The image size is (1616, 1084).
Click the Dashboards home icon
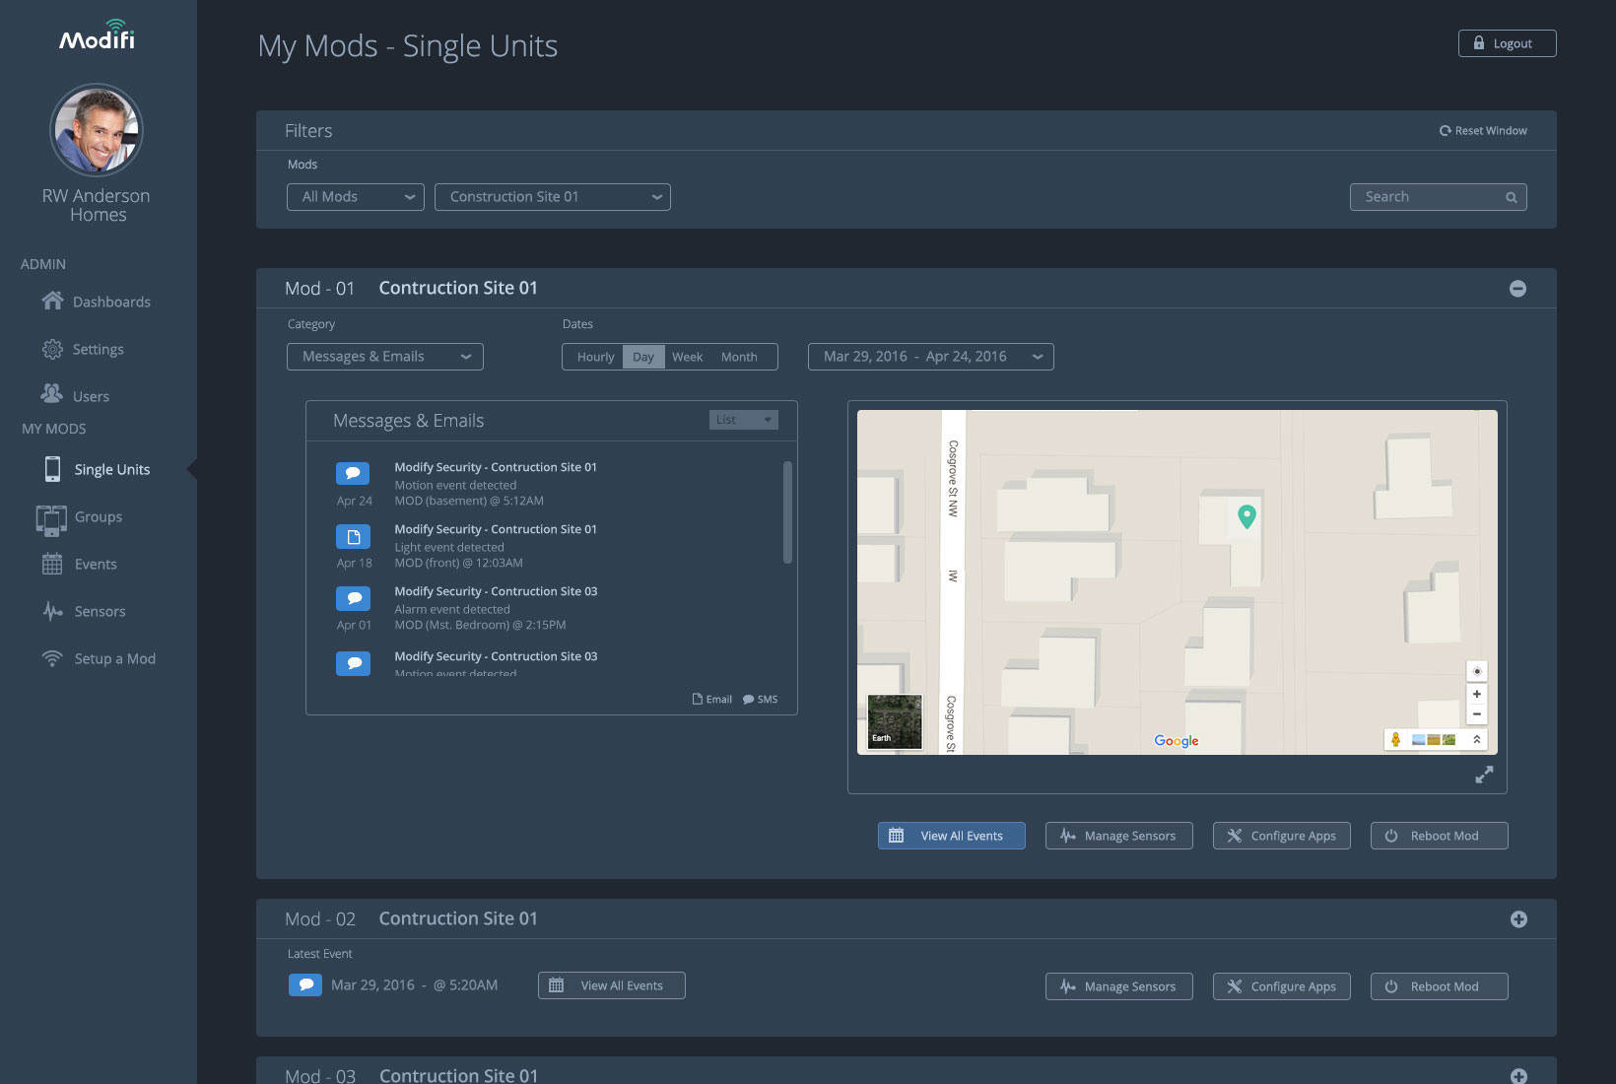(52, 301)
